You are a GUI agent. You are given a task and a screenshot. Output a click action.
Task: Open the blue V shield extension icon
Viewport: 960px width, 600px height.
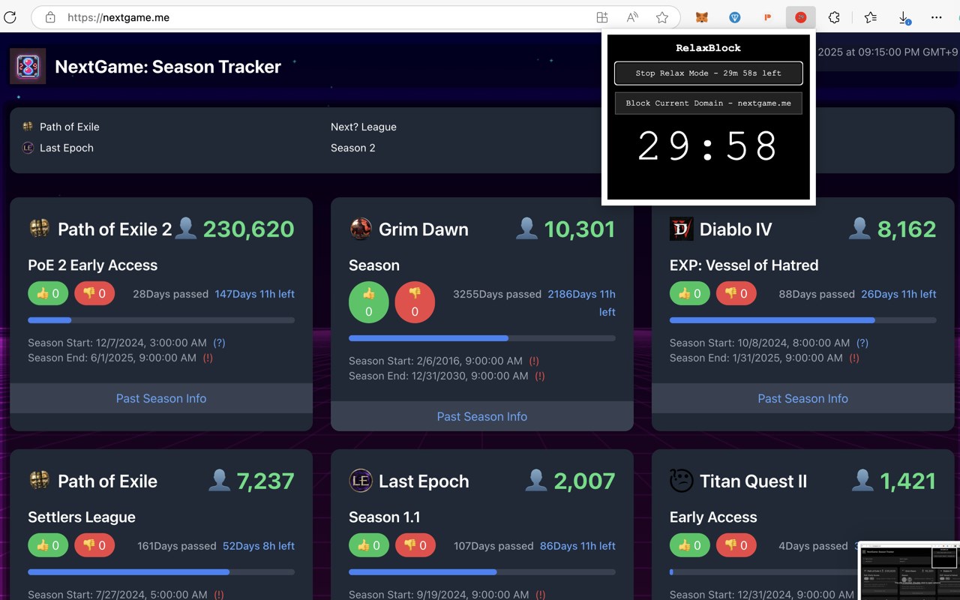(735, 17)
